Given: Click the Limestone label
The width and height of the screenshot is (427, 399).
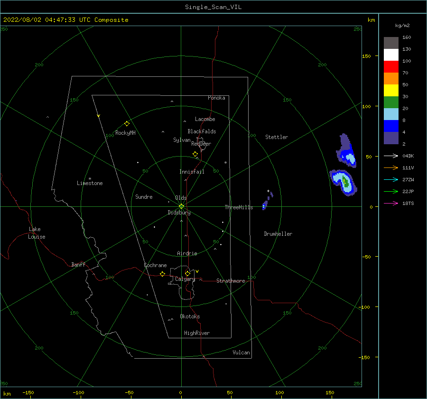Looking at the screenshot, I should (x=90, y=183).
